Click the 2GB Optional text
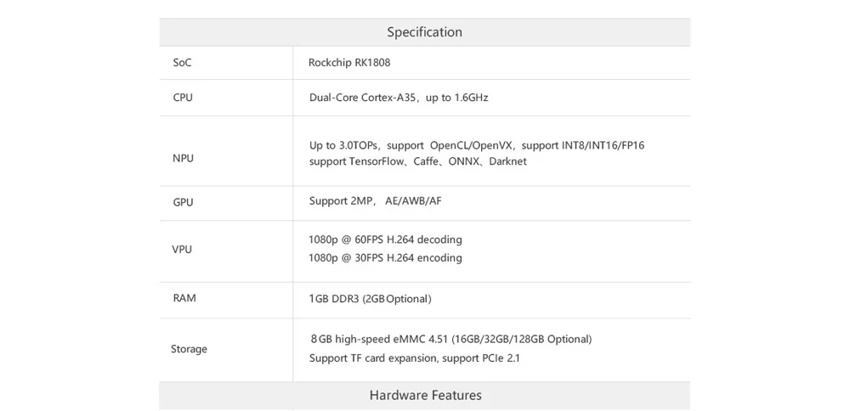The height and width of the screenshot is (411, 850). [x=397, y=299]
